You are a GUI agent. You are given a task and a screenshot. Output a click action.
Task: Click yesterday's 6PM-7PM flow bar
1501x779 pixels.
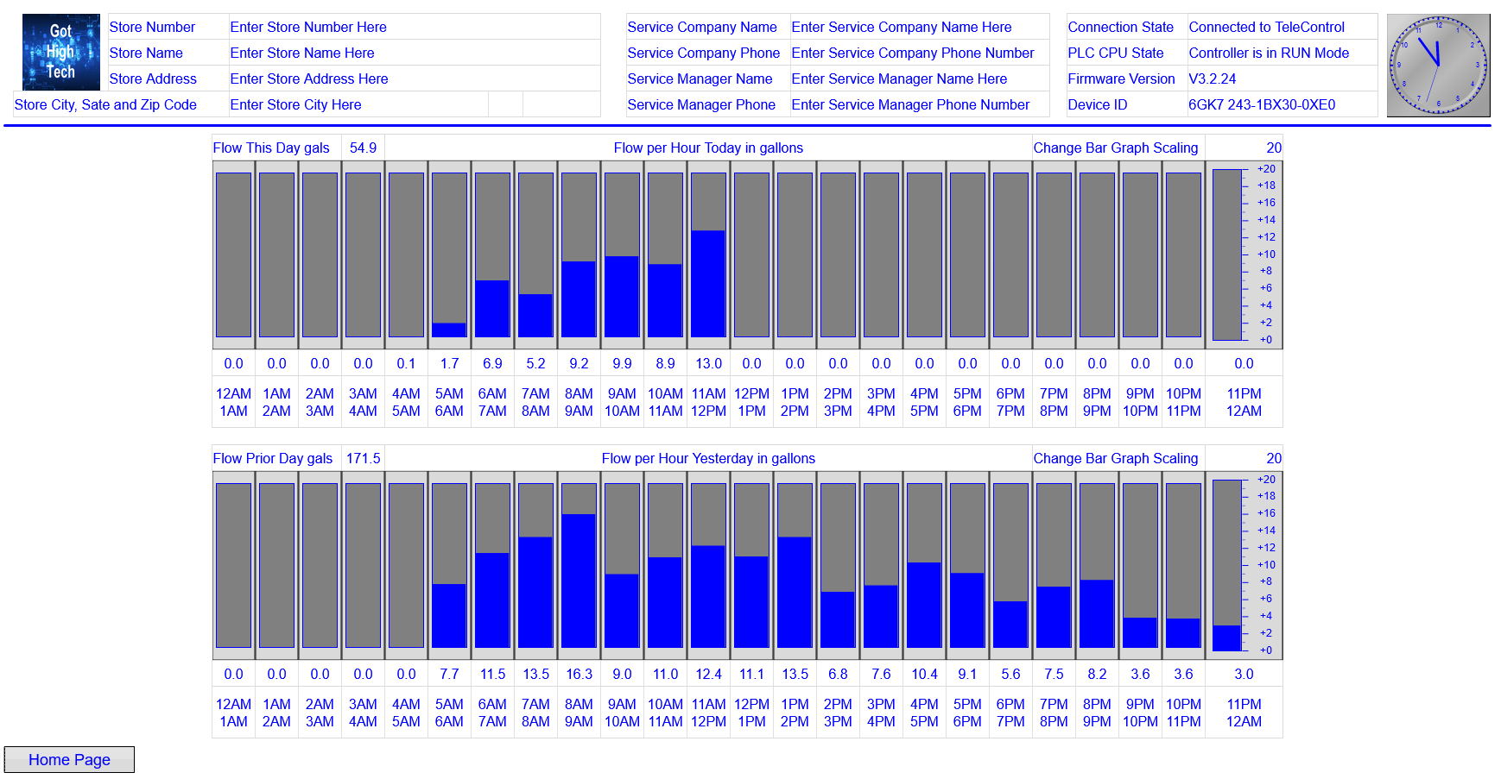1010,565
